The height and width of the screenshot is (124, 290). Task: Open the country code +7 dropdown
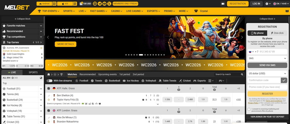pyautogui.click(x=253, y=52)
